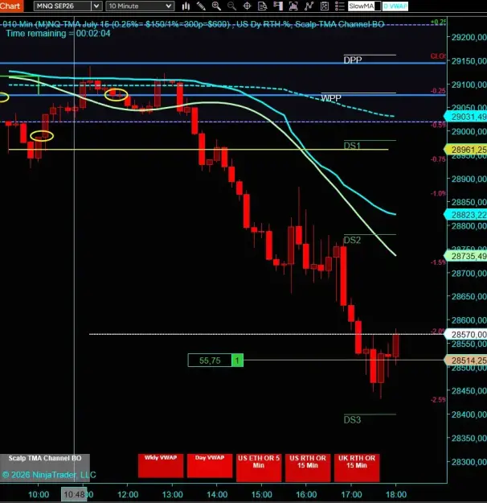Open the 10 Minute interval dropdown
The height and width of the screenshot is (503, 487).
[140, 6]
